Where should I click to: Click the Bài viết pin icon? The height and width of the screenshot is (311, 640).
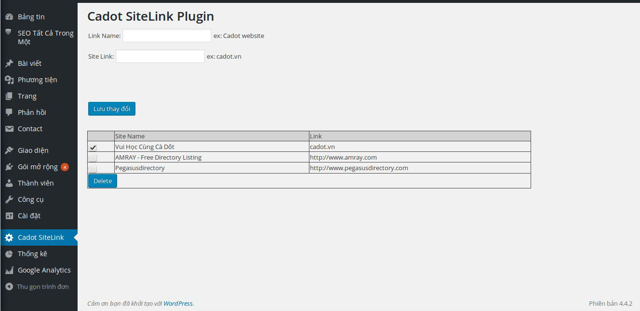tap(9, 63)
